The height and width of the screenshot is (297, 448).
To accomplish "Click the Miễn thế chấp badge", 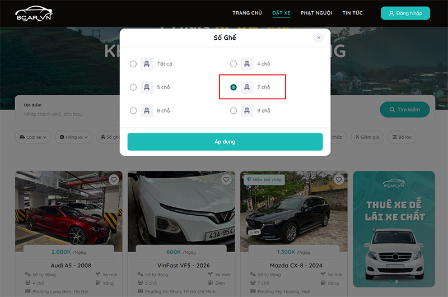I will [x=264, y=179].
